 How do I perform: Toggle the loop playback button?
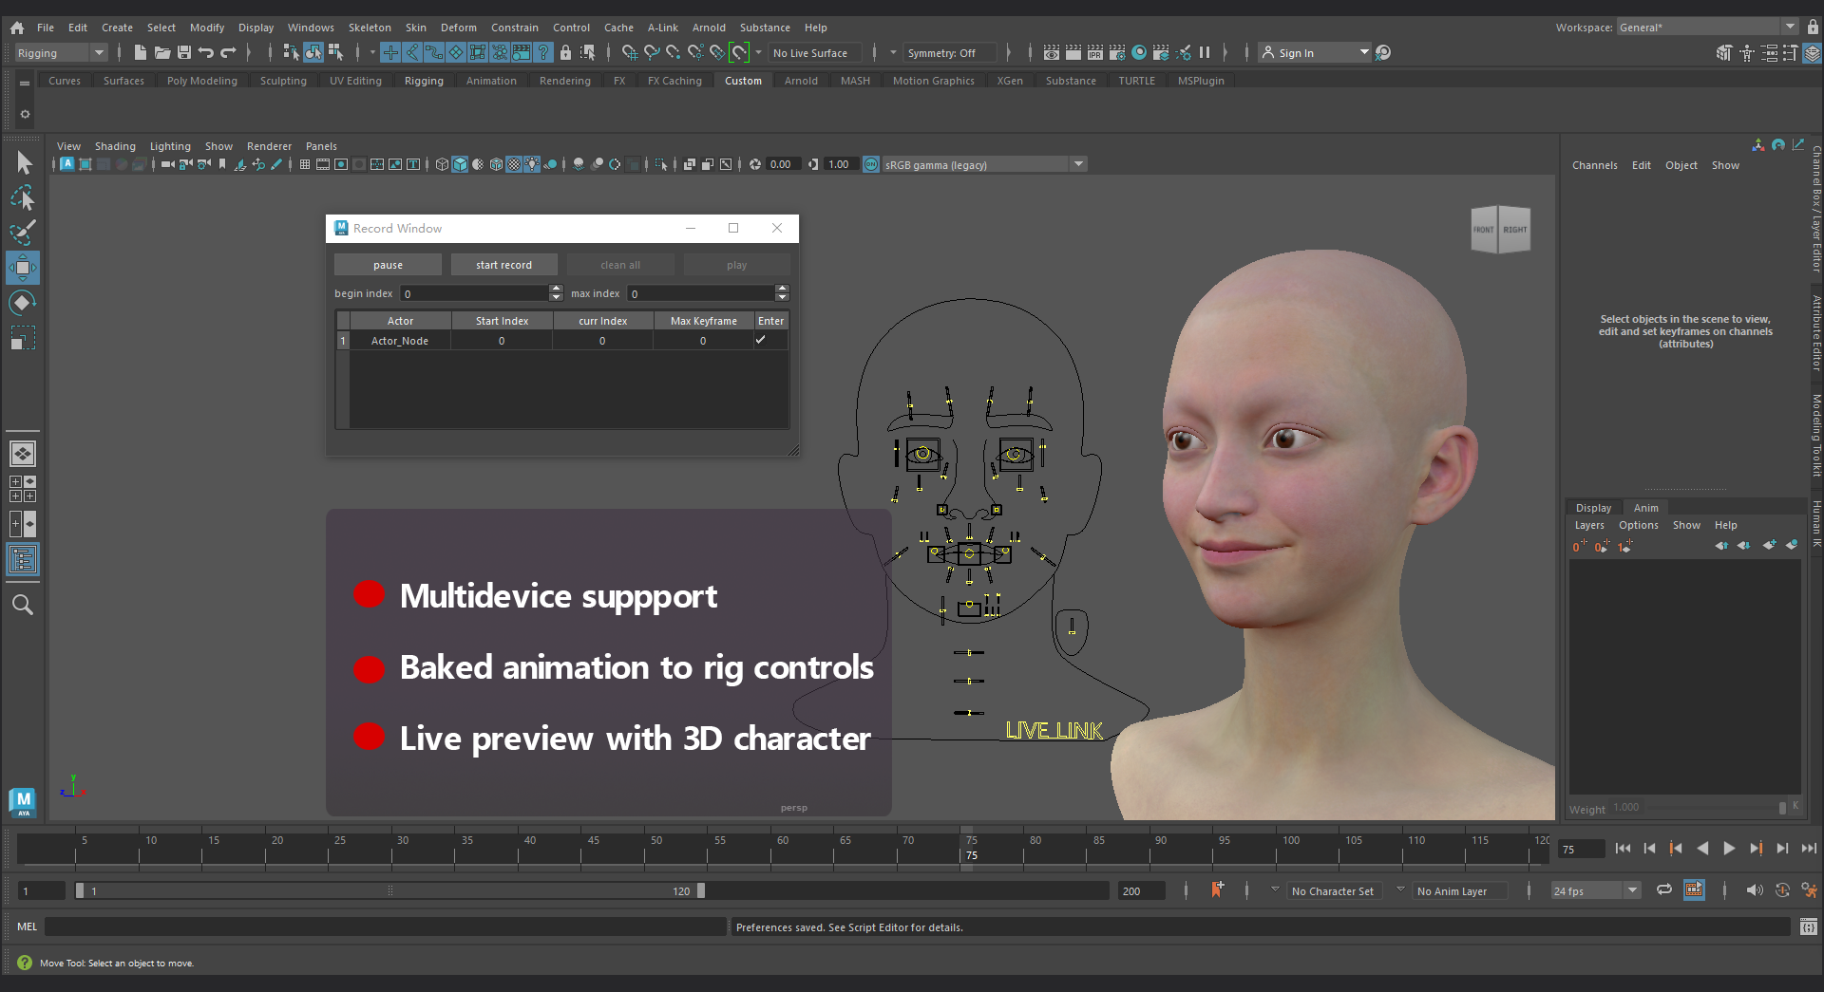click(1664, 890)
